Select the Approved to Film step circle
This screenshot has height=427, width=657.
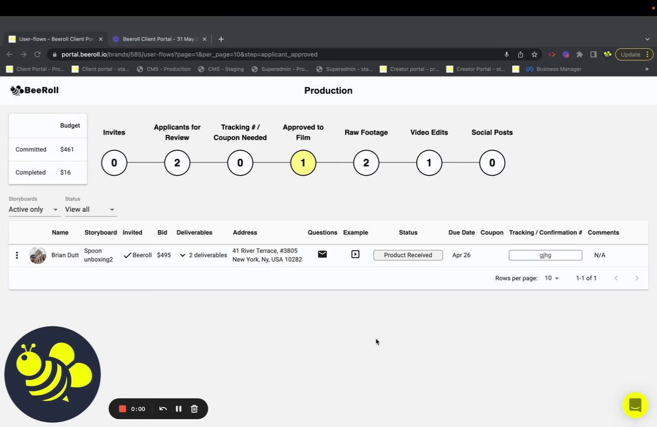click(x=303, y=162)
